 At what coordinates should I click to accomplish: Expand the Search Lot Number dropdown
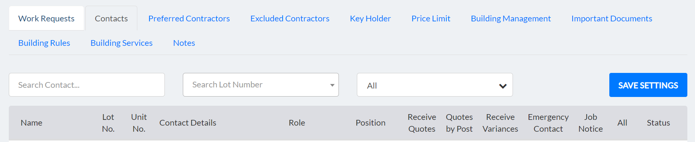pyautogui.click(x=261, y=85)
